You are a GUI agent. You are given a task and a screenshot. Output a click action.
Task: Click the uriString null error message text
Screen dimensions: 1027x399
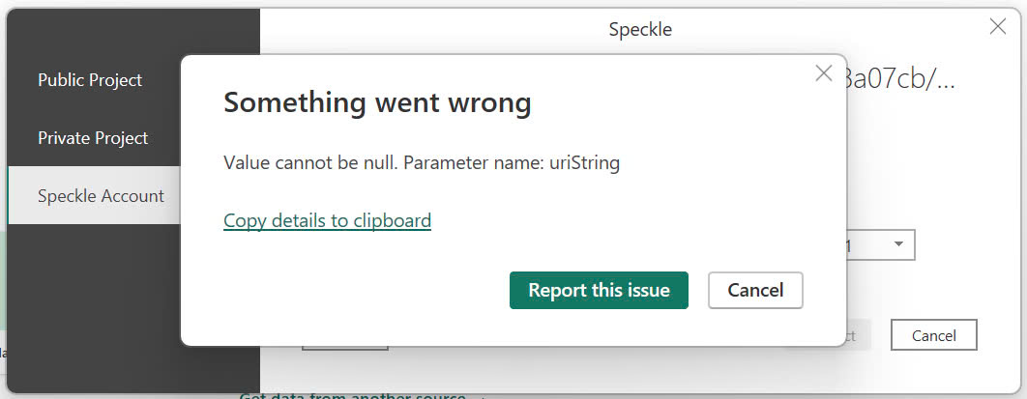(x=421, y=162)
